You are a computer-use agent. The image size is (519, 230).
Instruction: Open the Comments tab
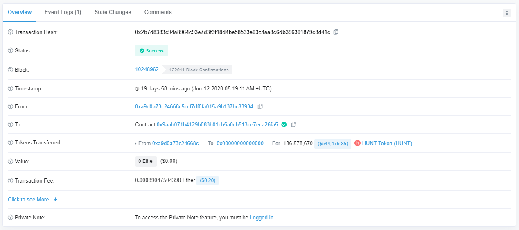(x=158, y=12)
